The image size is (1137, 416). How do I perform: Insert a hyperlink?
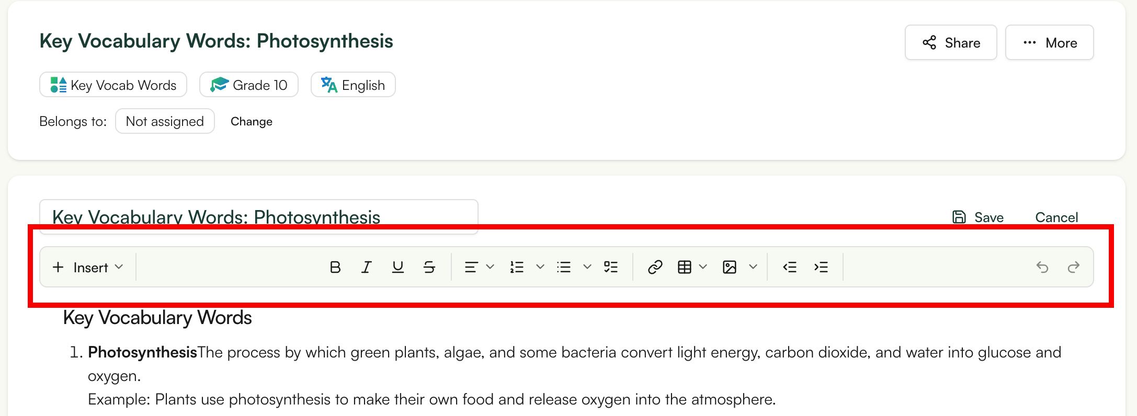[x=655, y=267]
